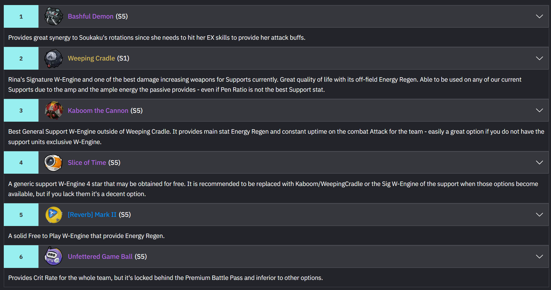This screenshot has height=290, width=551.
Task: Click the [Reverb] Mark II icon
Action: [x=54, y=215]
